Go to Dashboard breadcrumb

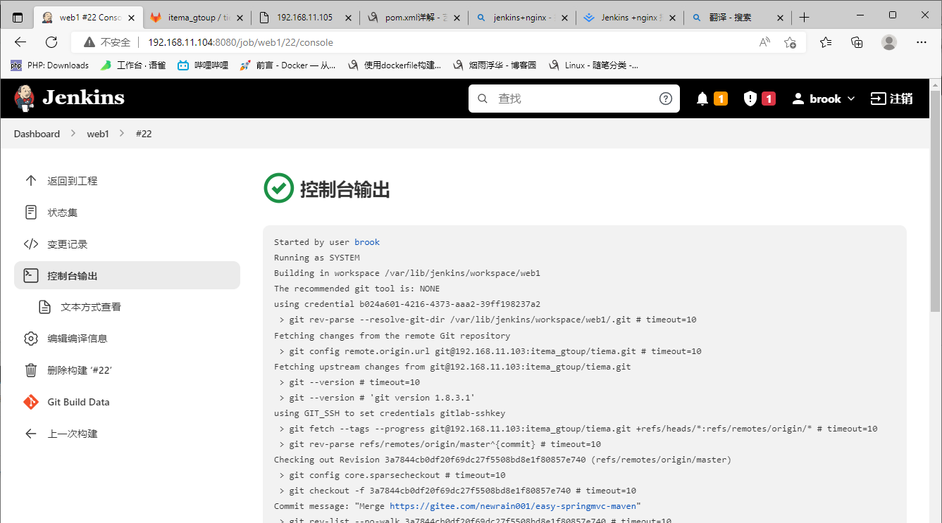[37, 134]
